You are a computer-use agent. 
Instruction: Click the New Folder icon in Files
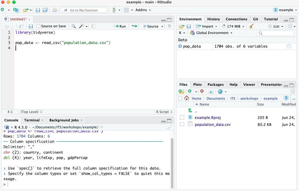click(x=181, y=91)
